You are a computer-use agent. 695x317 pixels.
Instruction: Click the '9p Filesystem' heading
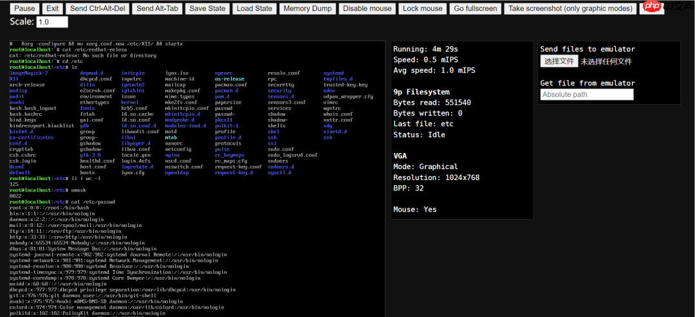422,92
